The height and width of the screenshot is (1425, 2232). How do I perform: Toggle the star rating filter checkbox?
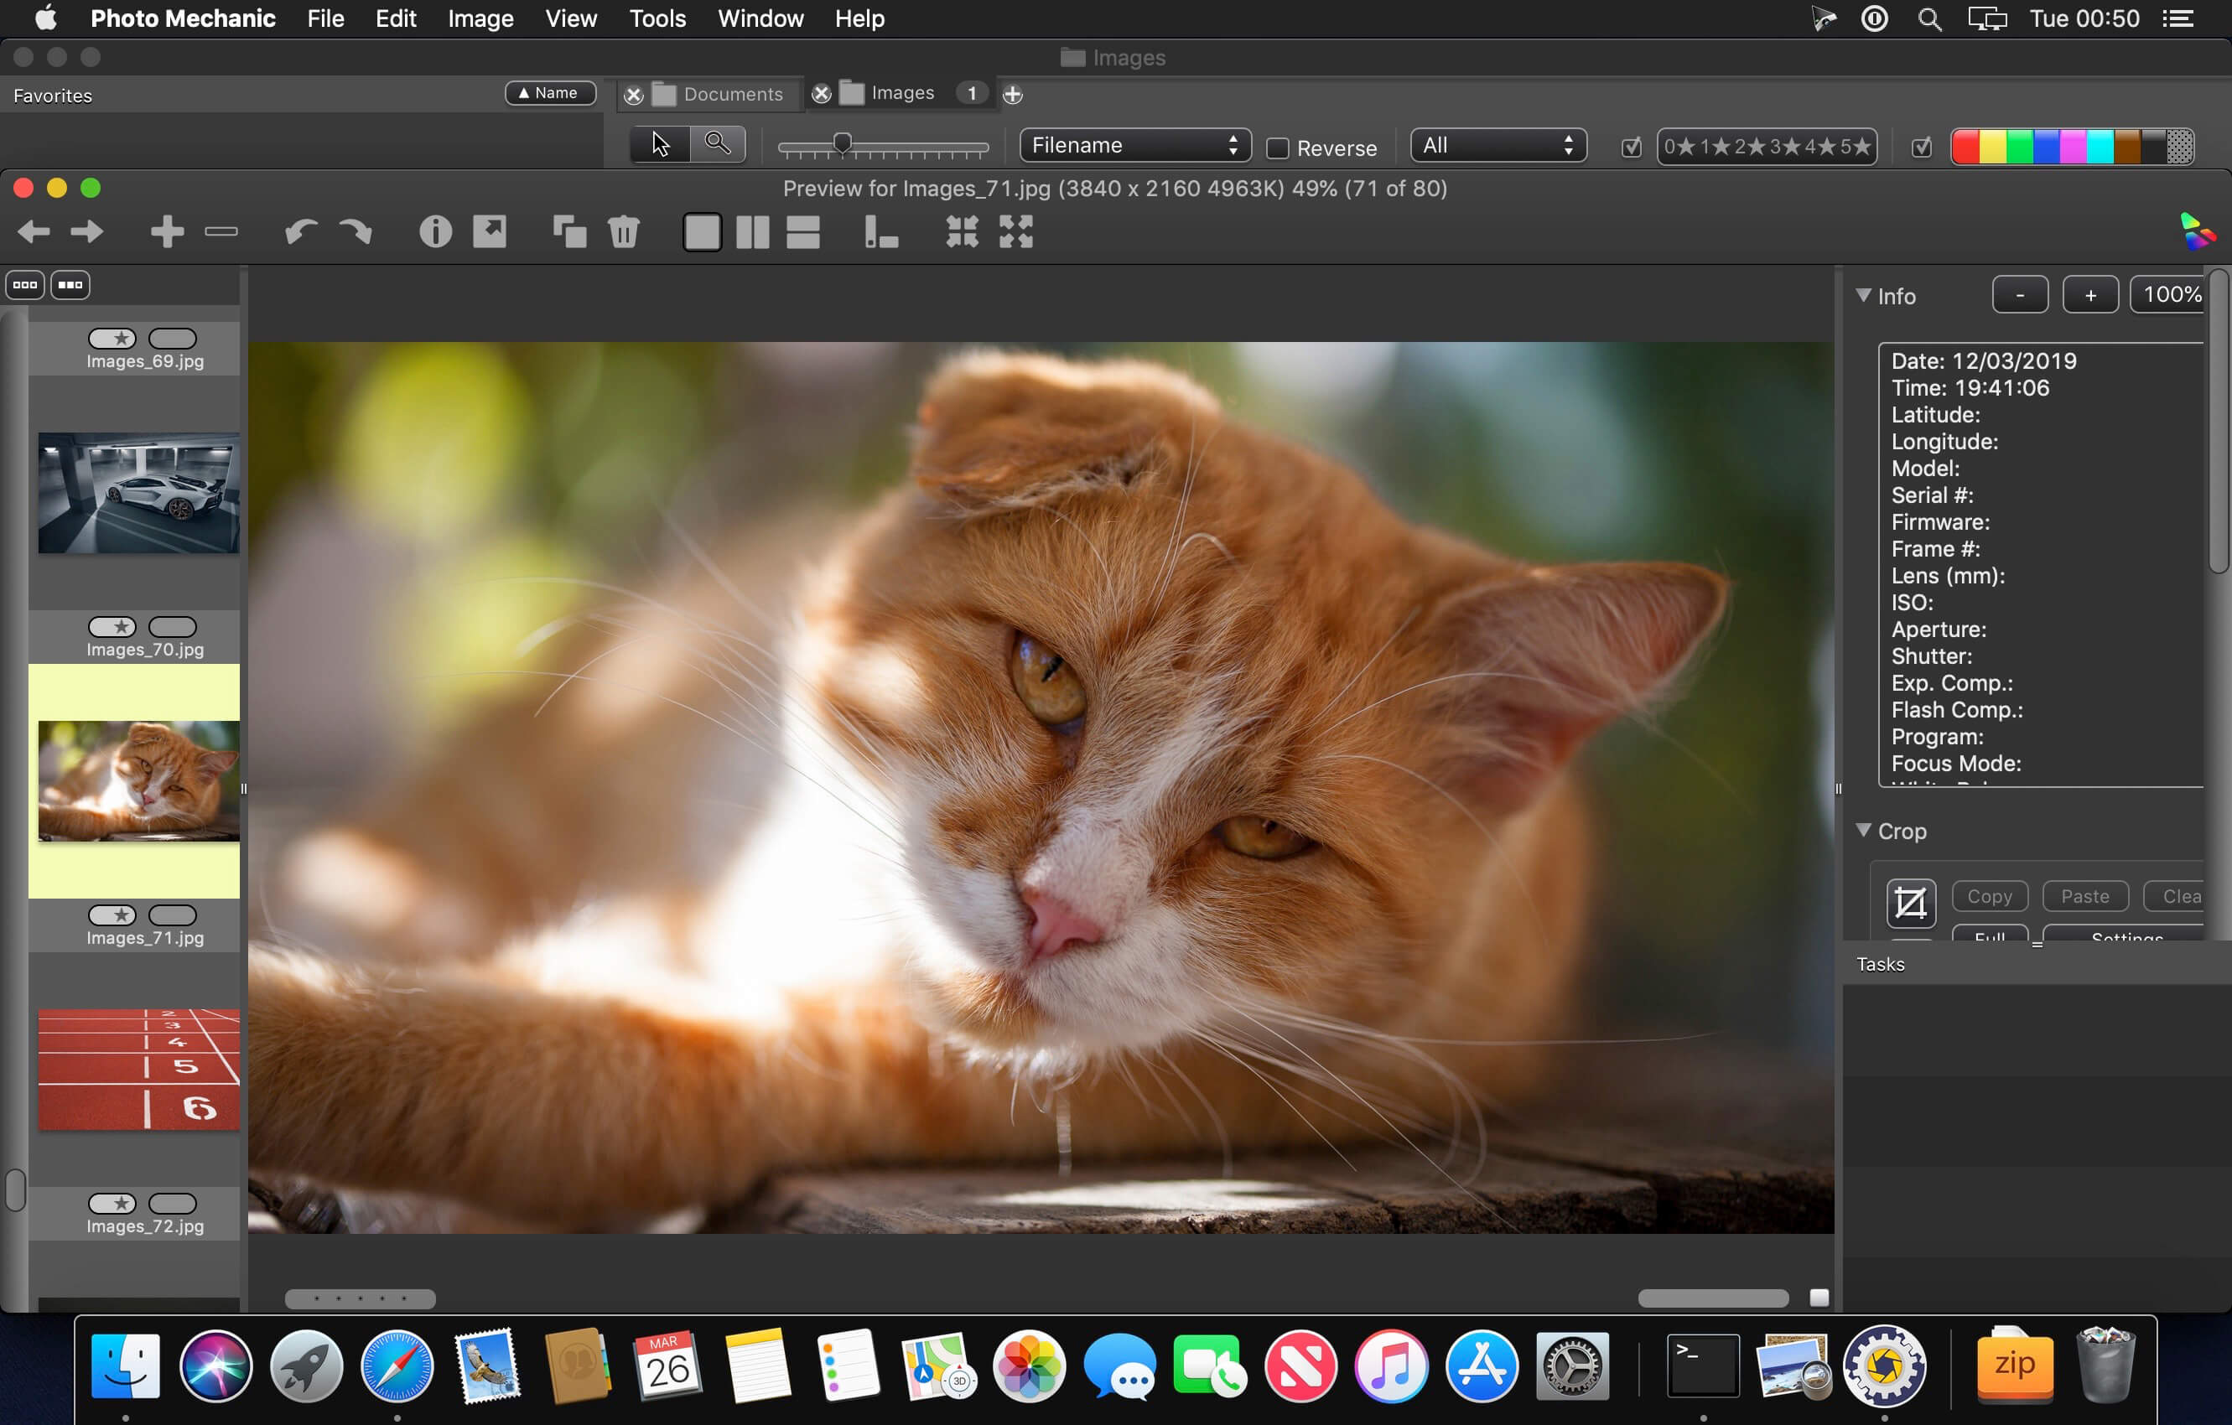point(1632,148)
